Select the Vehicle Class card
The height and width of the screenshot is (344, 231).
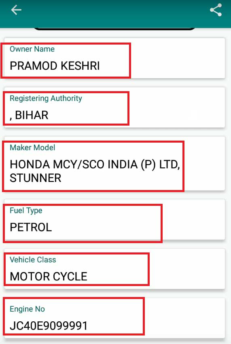(114, 269)
